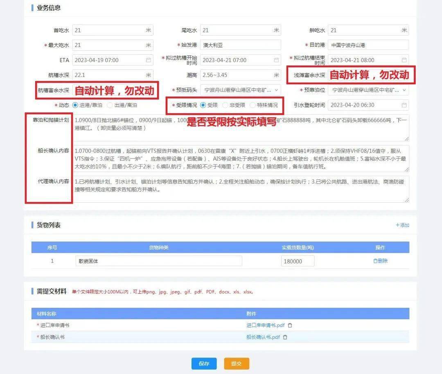This screenshot has width=442, height=374.
Task: Select the 出港/离泊 radio option
Action: (x=109, y=105)
